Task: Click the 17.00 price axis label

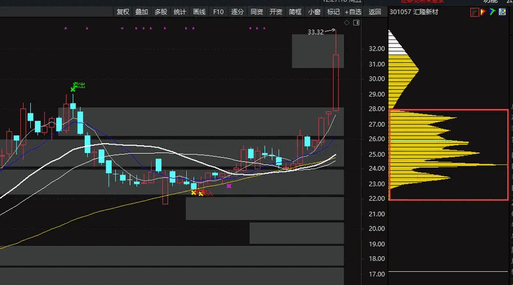Action: tap(376, 274)
